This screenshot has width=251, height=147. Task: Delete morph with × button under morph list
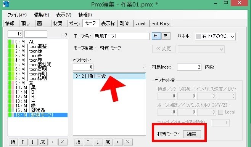click(x=63, y=142)
